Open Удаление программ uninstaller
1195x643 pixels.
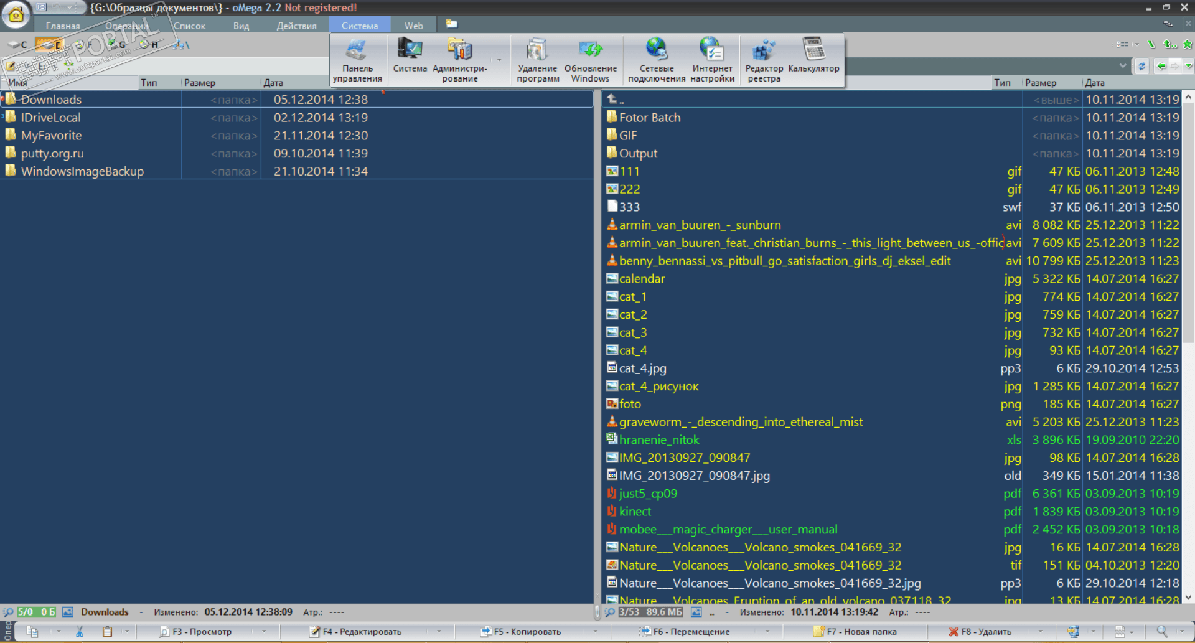click(x=538, y=60)
